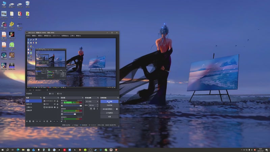Pop out the Transitions dock panel
The height and width of the screenshot is (152, 270).
click(98, 98)
